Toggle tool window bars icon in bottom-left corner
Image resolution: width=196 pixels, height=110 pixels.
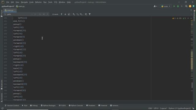coord(2,108)
